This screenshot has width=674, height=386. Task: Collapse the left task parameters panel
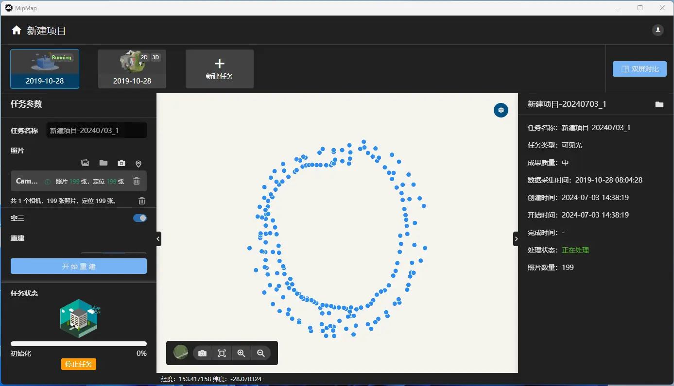point(158,239)
